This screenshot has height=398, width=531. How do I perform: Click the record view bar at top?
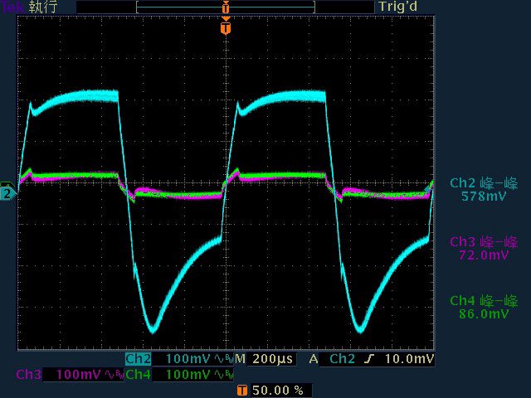click(x=226, y=7)
